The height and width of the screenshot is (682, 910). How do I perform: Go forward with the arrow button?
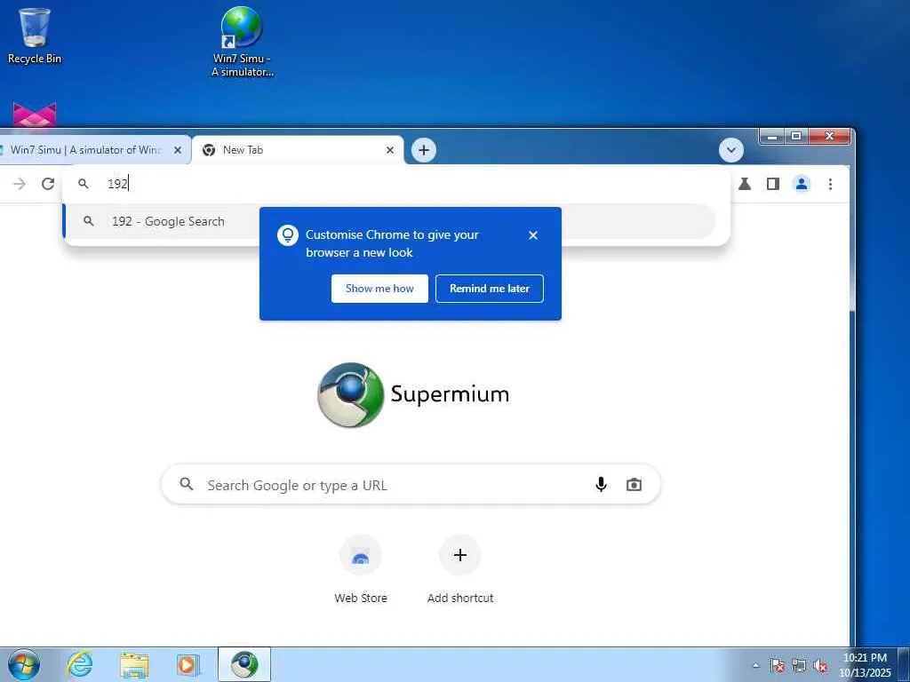(x=20, y=184)
